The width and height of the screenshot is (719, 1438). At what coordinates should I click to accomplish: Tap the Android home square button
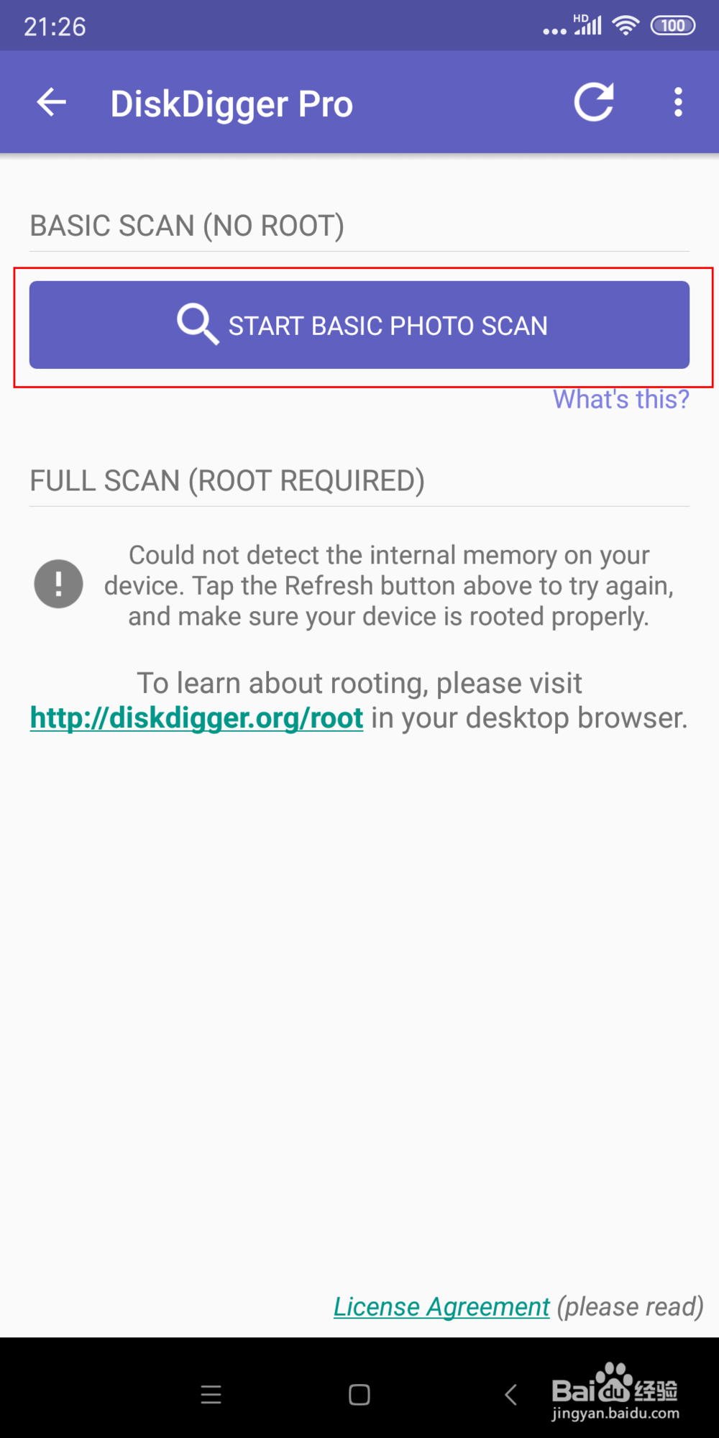pos(359,1395)
